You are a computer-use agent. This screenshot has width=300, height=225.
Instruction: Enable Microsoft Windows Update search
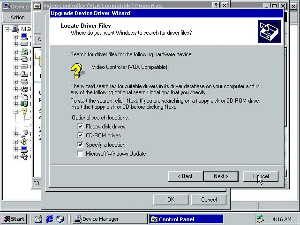point(80,153)
